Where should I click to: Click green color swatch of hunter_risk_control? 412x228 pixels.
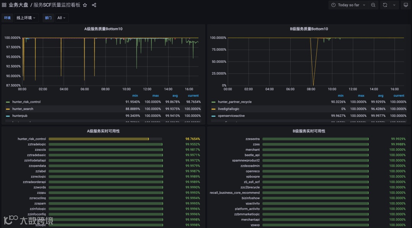[x=8, y=102]
